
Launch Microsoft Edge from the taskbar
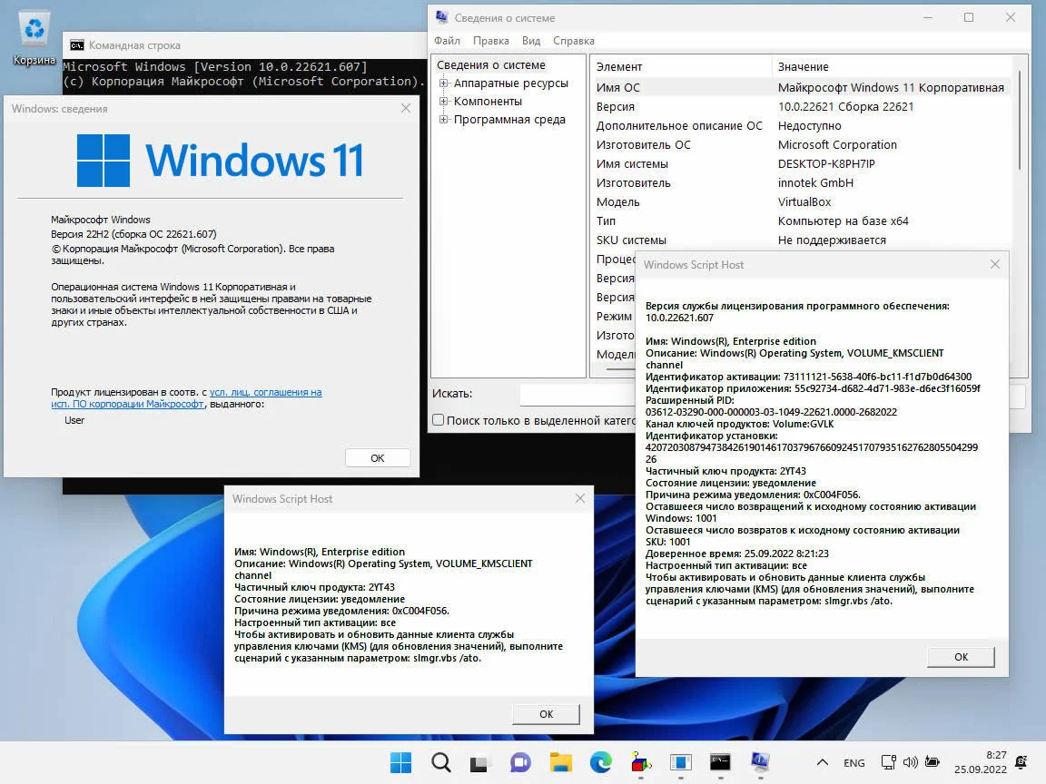(x=600, y=762)
